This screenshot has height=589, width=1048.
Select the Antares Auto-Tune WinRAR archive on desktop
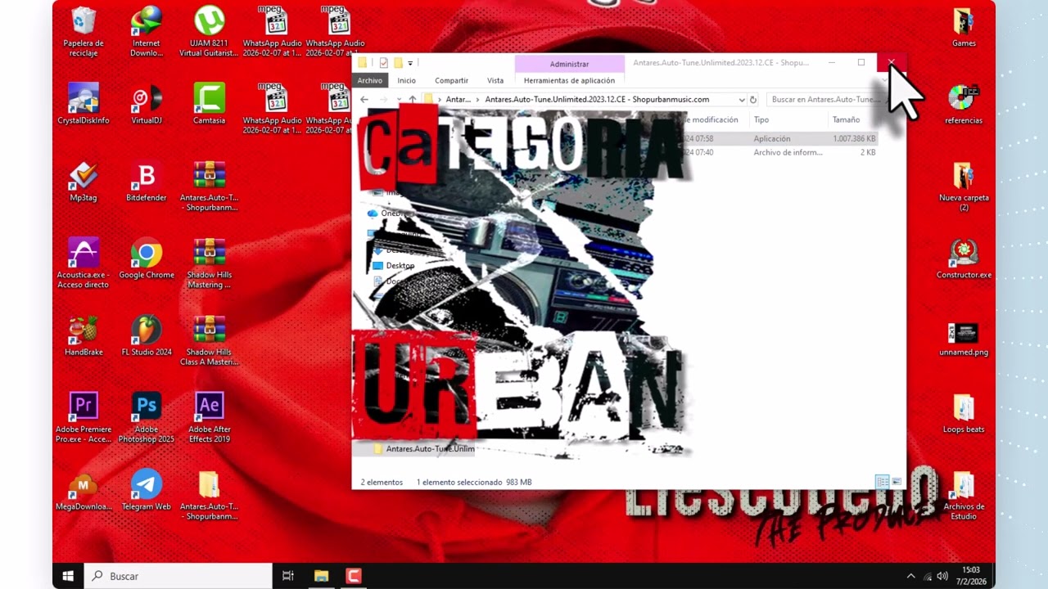[210, 186]
